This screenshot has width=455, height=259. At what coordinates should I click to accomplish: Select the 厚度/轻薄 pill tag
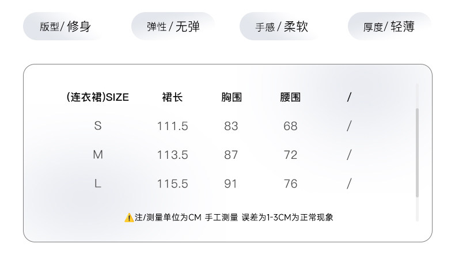[x=390, y=26]
